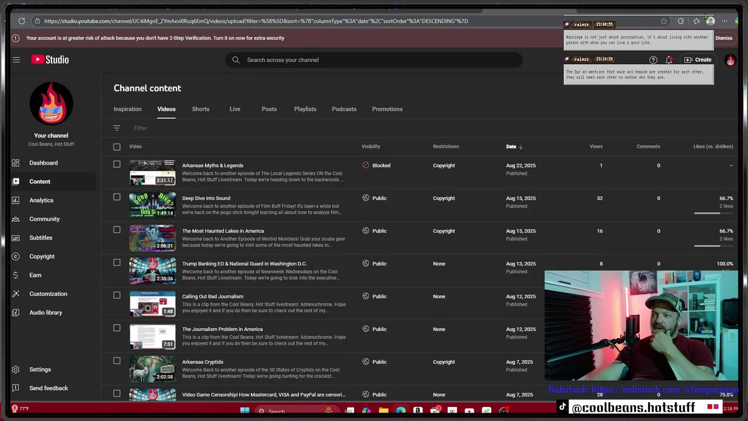Open the account avatar menu

click(730, 60)
